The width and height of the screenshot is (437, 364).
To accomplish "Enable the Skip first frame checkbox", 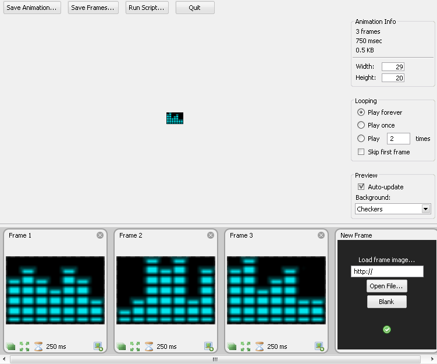I will click(x=361, y=152).
